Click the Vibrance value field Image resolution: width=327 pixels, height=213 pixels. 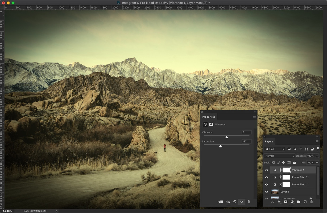click(x=246, y=132)
